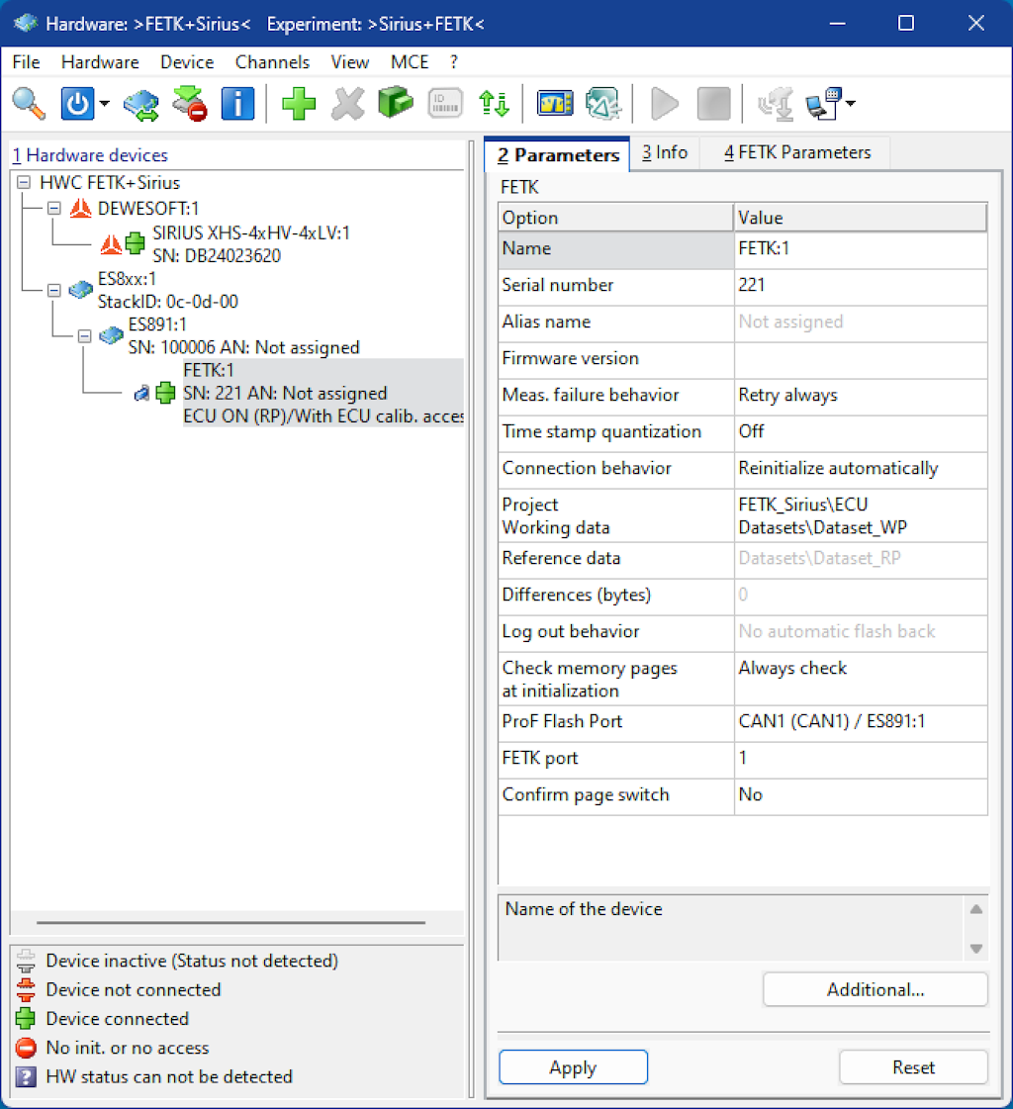Screen dimensions: 1013x1109
Task: Click the gray X delete device icon
Action: [x=348, y=103]
